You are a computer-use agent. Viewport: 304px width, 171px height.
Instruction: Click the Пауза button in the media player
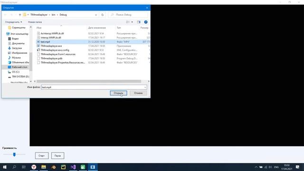(x=57, y=156)
